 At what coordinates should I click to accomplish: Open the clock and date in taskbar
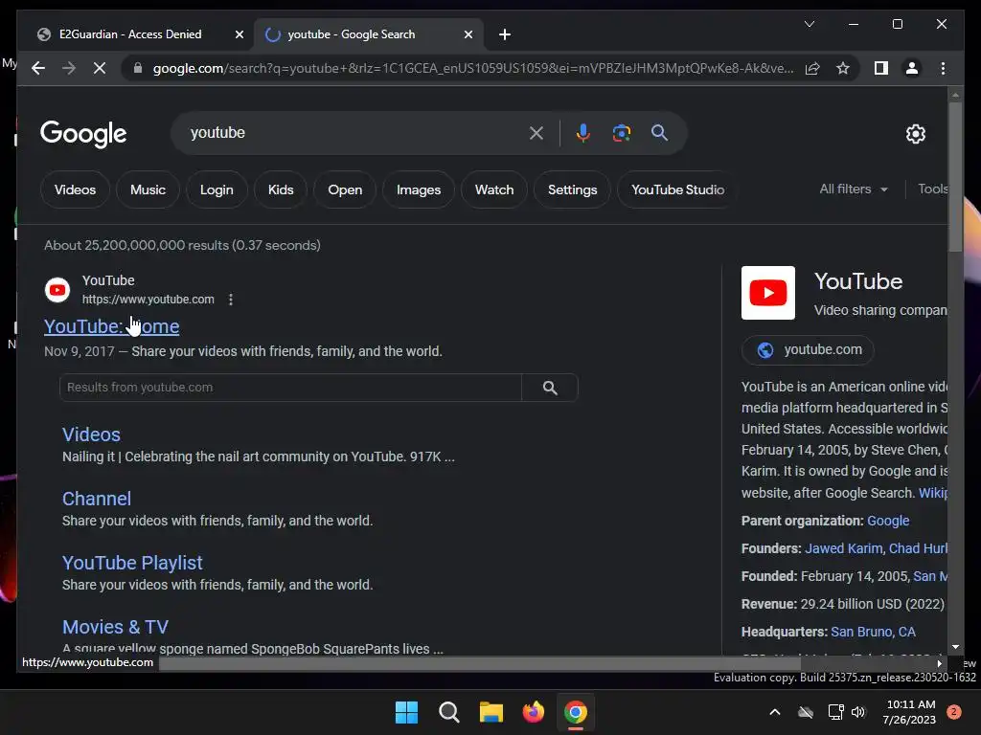[x=910, y=712]
